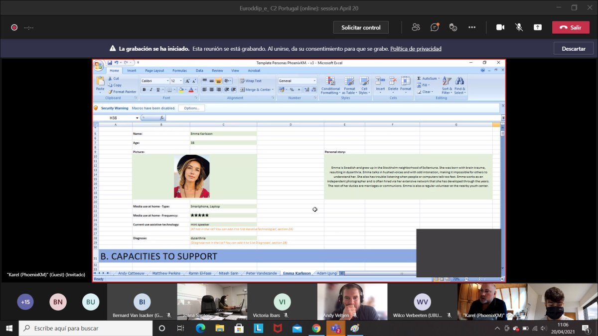The image size is (598, 336).
Task: Toggle the camera on or off
Action: [x=500, y=27]
